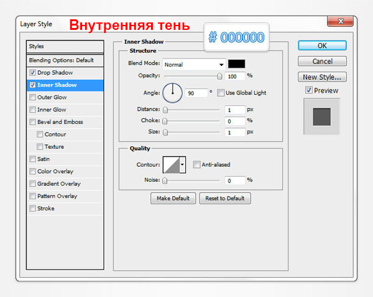The height and width of the screenshot is (297, 373).
Task: Enable the Color Overlay checkbox
Action: pos(32,171)
